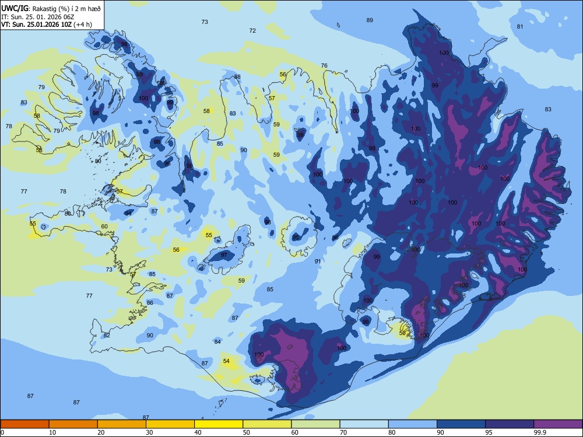Image resolution: width=583 pixels, height=437 pixels.
Task: Click the humidity value '88' on the map
Action: point(237,77)
